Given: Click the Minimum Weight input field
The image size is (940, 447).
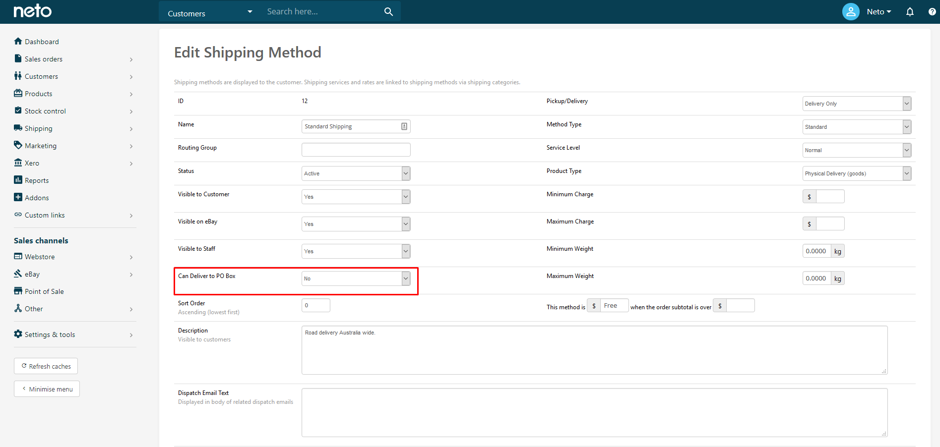Looking at the screenshot, I should (x=816, y=251).
